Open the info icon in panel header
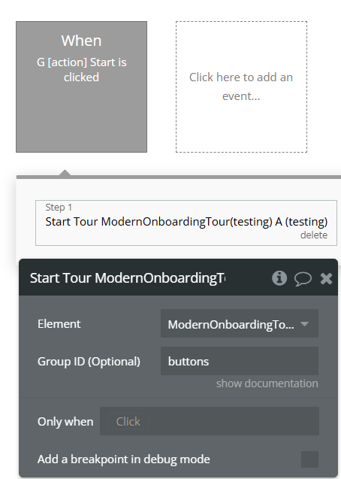 pos(279,278)
